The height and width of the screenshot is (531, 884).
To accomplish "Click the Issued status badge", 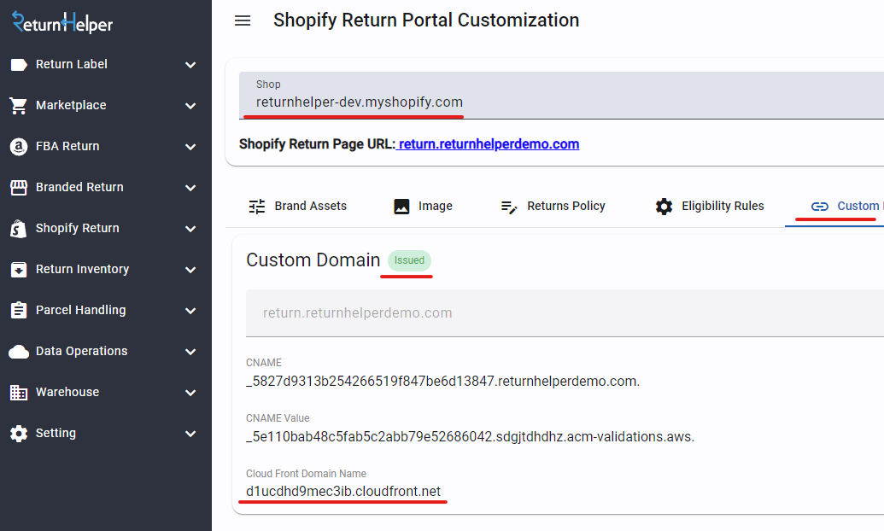I will 408,260.
